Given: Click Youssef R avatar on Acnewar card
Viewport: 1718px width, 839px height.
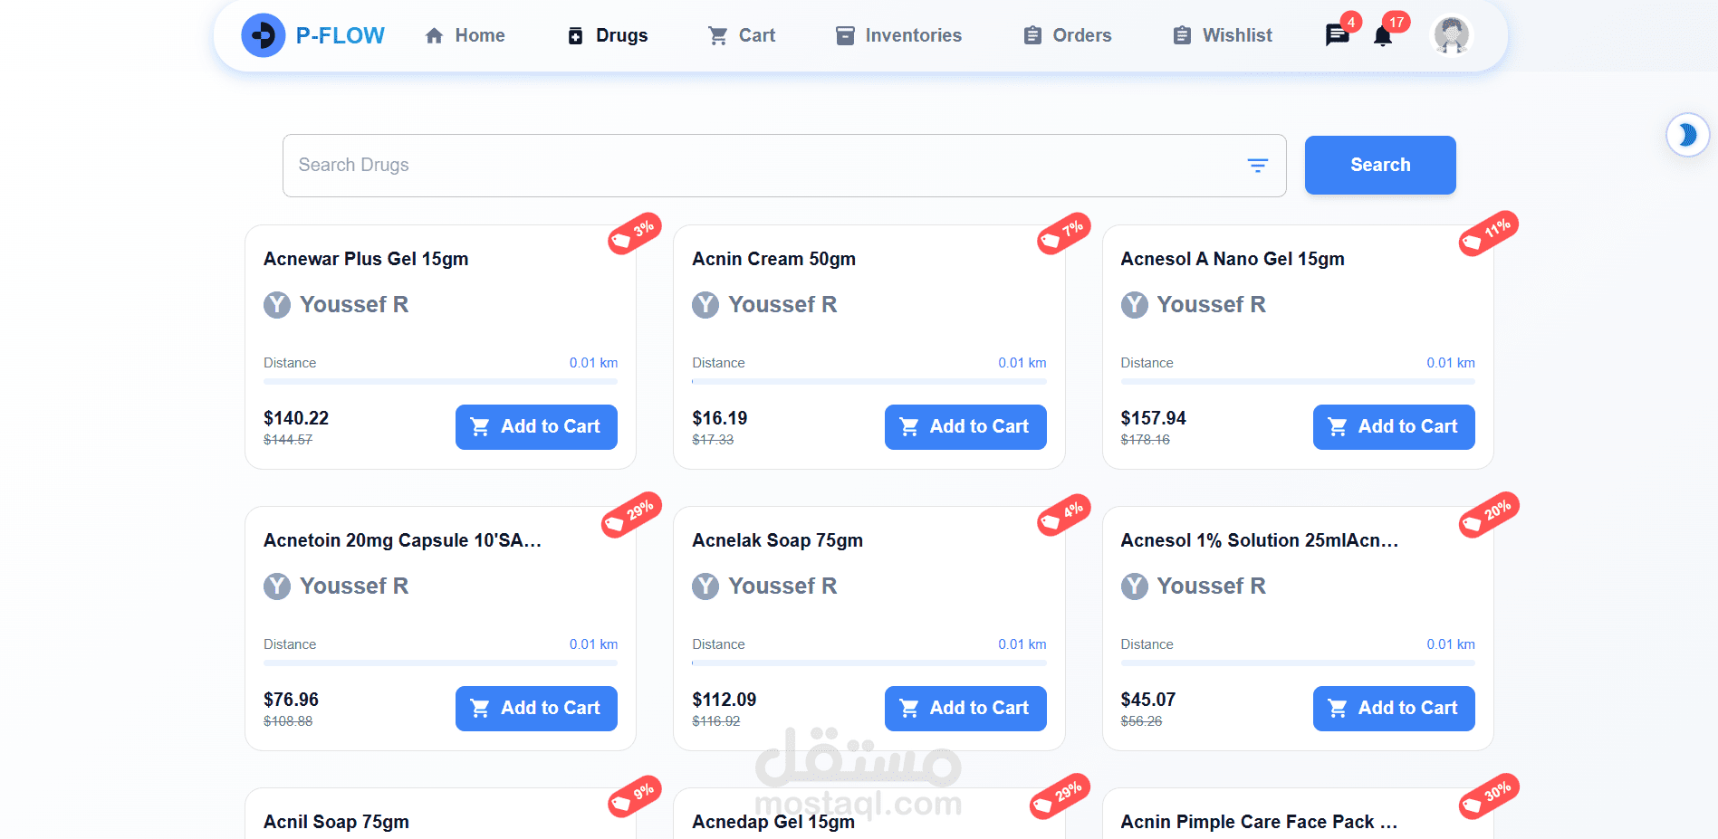Looking at the screenshot, I should pyautogui.click(x=277, y=305).
